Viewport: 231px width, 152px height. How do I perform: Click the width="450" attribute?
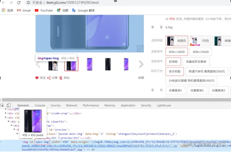coord(60,142)
